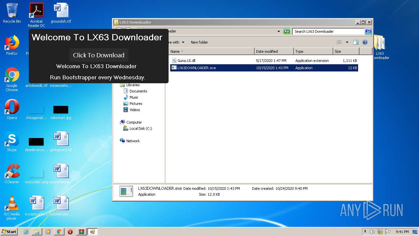Open Computer in navigation pane
Image resolution: width=419 pixels, height=236 pixels.
(x=131, y=122)
